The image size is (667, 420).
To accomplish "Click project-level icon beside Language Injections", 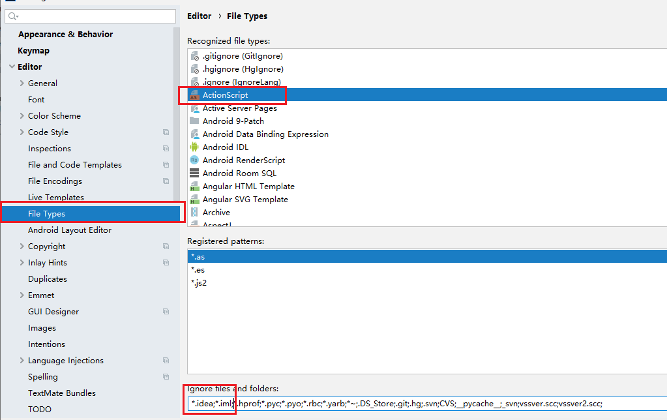I will 166,361.
